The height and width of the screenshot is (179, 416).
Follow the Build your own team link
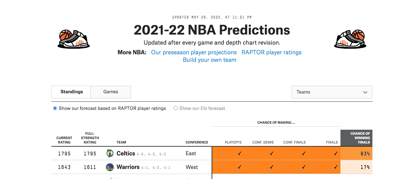[x=209, y=60]
